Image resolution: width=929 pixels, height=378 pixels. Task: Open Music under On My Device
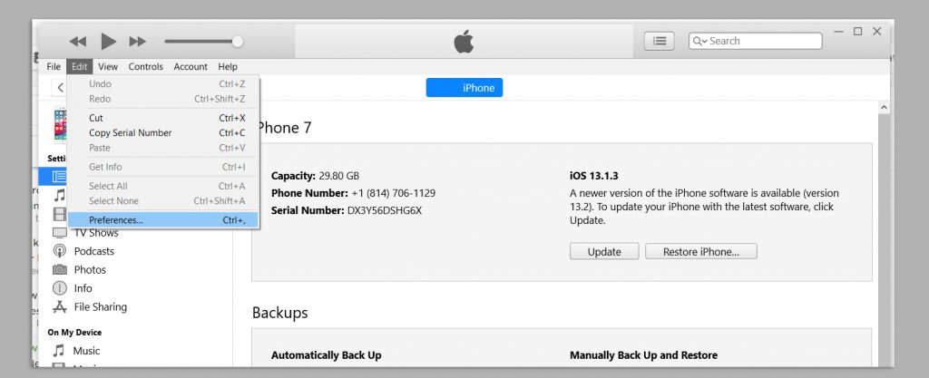pyautogui.click(x=86, y=351)
